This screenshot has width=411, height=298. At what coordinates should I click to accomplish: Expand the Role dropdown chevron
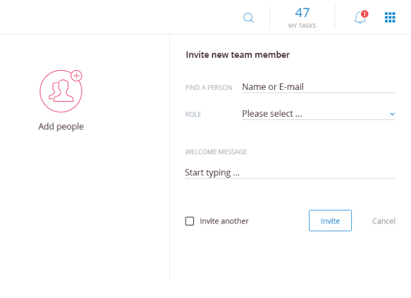(392, 114)
